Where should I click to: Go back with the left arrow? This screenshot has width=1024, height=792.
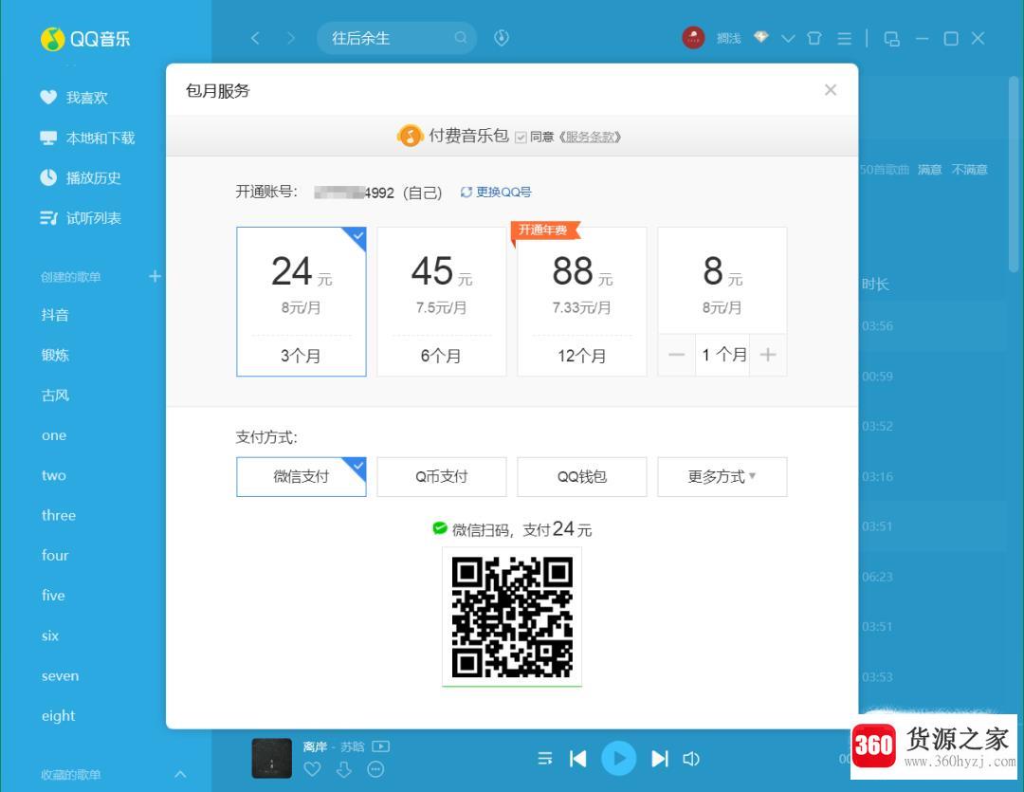[255, 39]
